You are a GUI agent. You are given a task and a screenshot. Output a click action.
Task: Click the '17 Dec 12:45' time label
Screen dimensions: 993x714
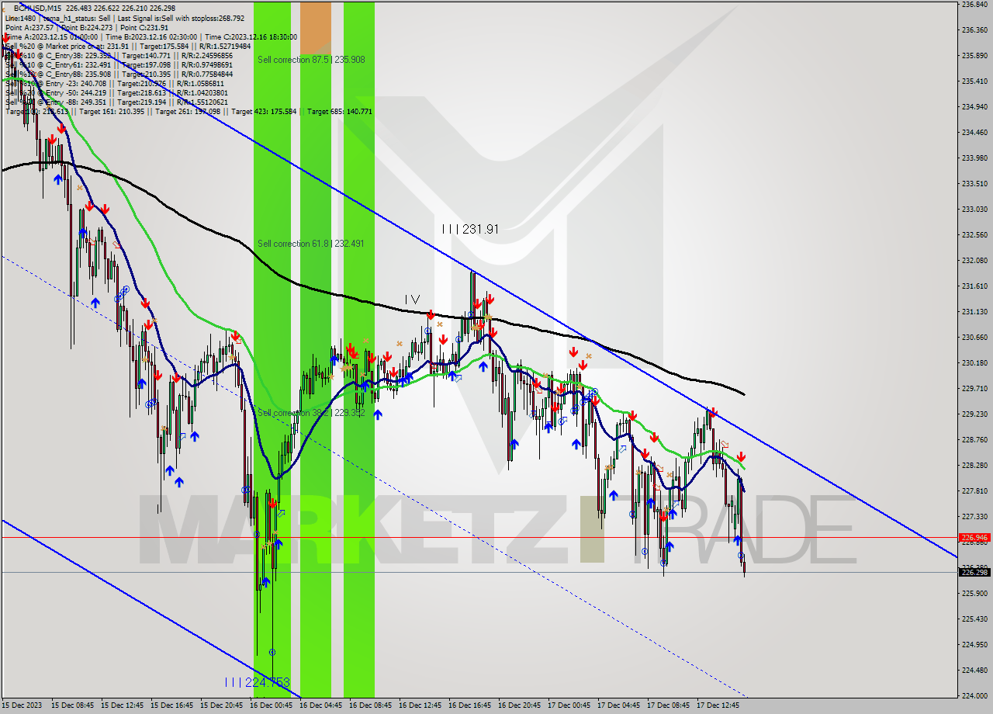click(x=718, y=705)
